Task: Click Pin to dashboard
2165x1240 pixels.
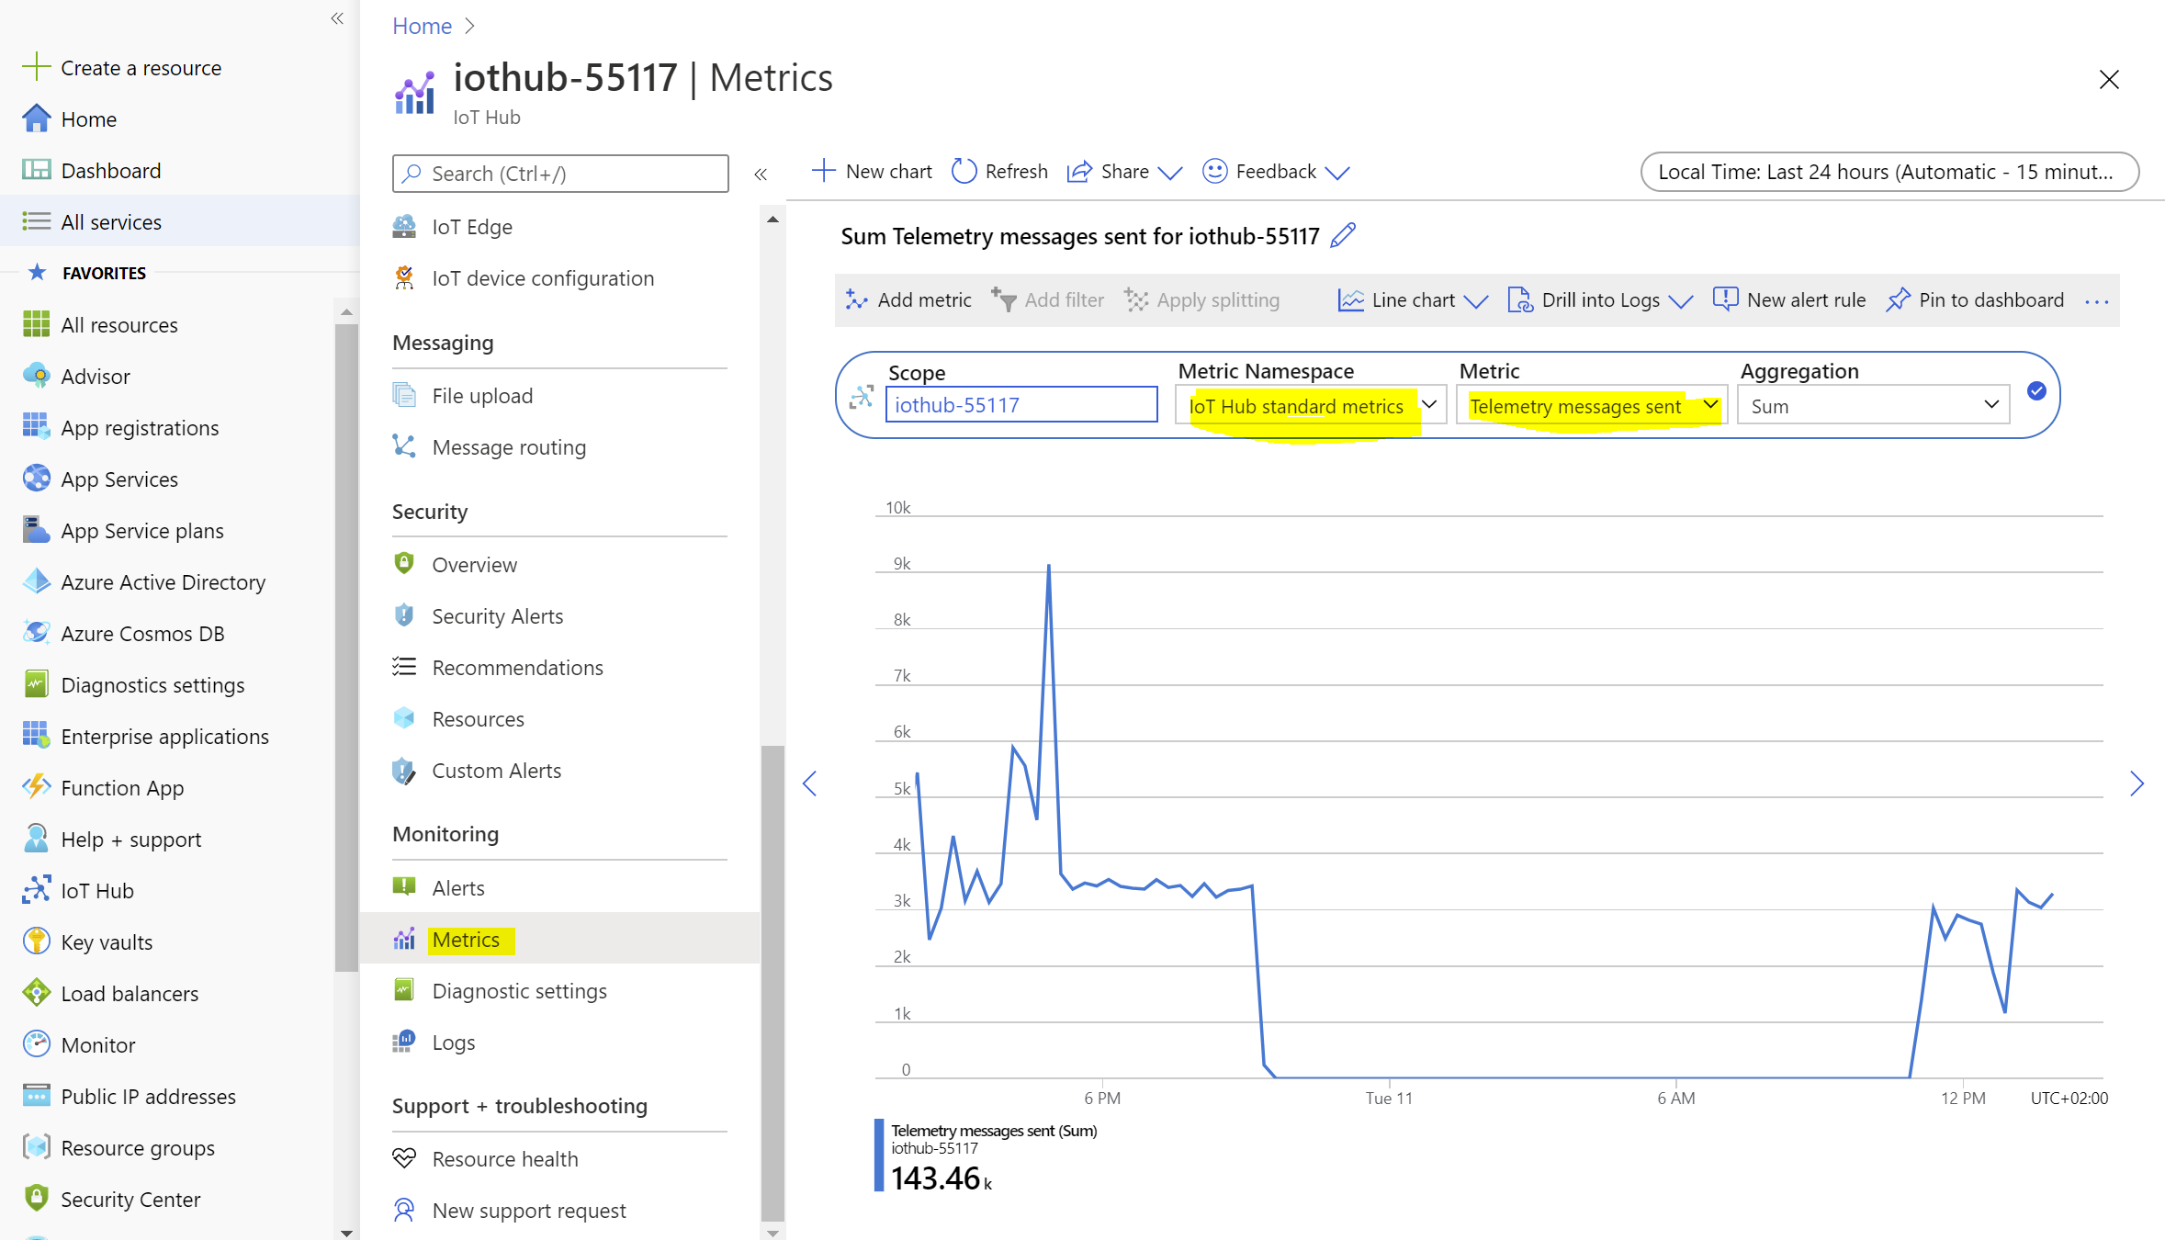Action: click(x=1975, y=300)
